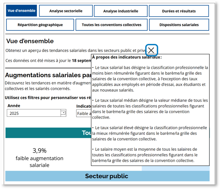Switch to Analyse sectorielle tab
Image resolution: width=220 pixels, height=189 pixels.
click(x=66, y=11)
